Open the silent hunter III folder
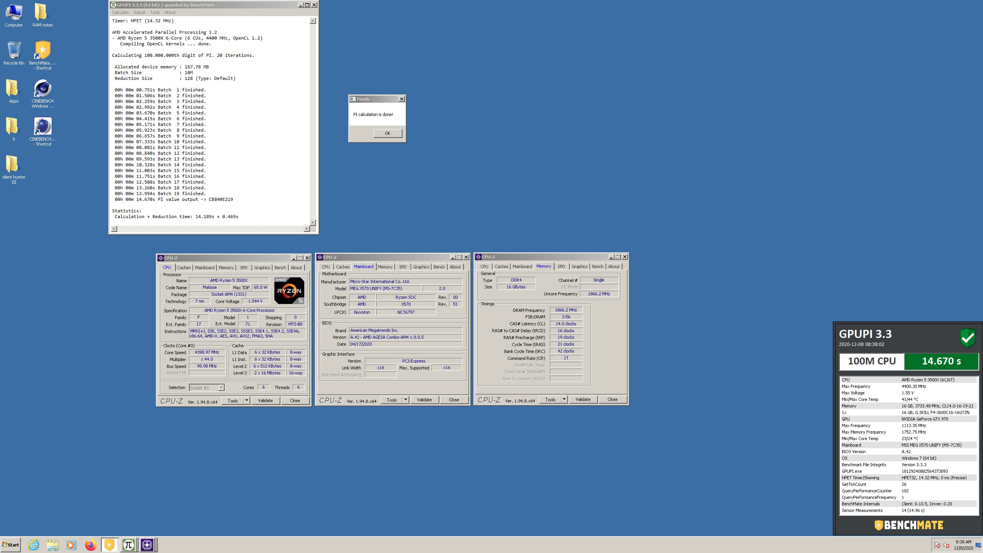The image size is (983, 553). [x=14, y=170]
